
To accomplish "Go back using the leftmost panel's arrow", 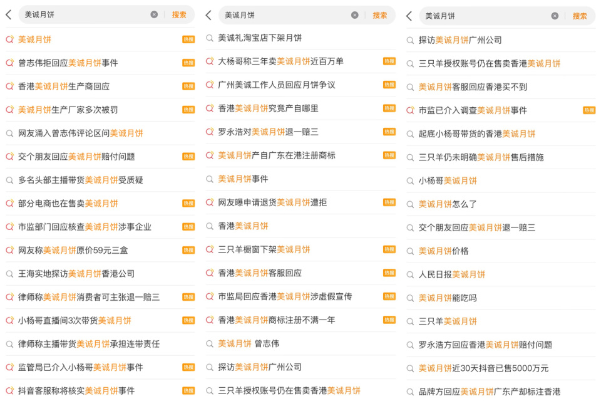I will 9,14.
